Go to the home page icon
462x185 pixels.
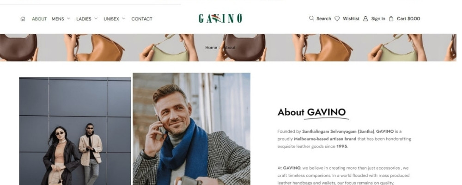click(x=23, y=19)
